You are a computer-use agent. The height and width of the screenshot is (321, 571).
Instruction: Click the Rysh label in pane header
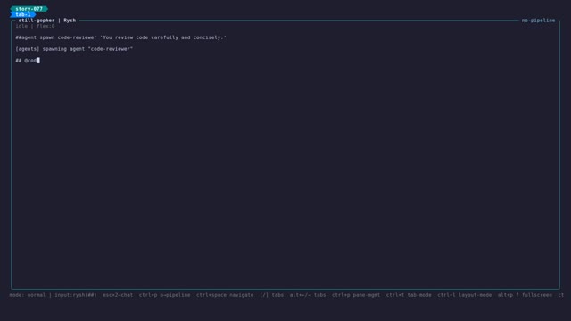point(70,21)
